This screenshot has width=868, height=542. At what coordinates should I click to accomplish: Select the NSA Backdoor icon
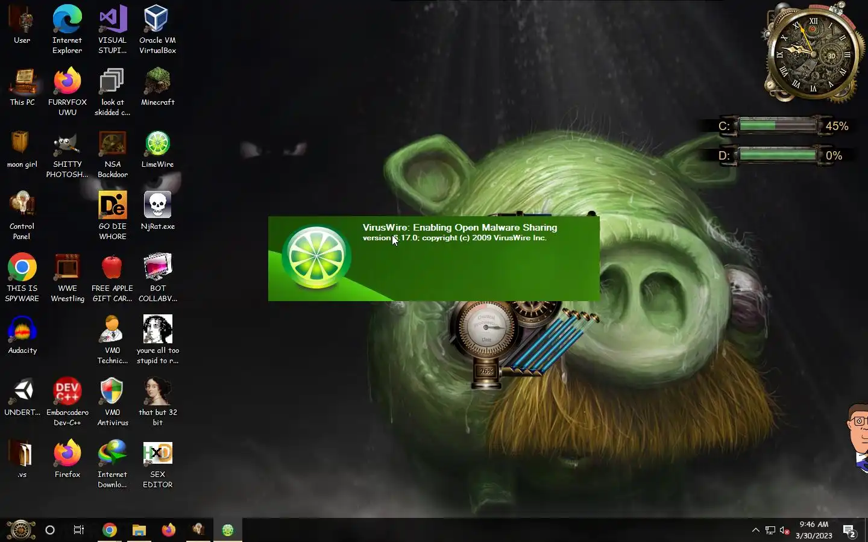(113, 154)
